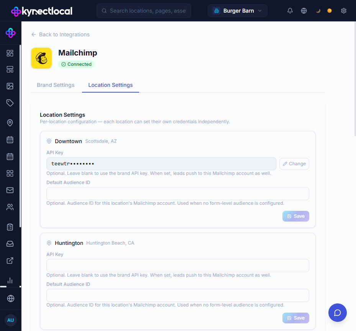Save the Downtown location settings
This screenshot has height=331, width=356.
295,216
